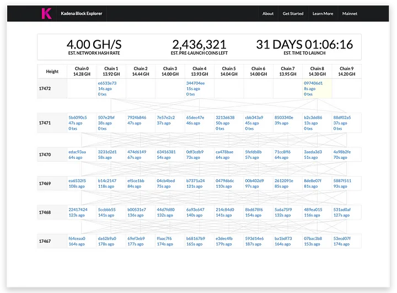Click the pink Kadena K logo
This screenshot has width=397, height=293.
46,13
